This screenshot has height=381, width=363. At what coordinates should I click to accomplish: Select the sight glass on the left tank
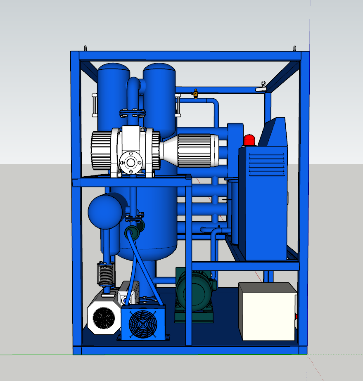[x=94, y=105]
